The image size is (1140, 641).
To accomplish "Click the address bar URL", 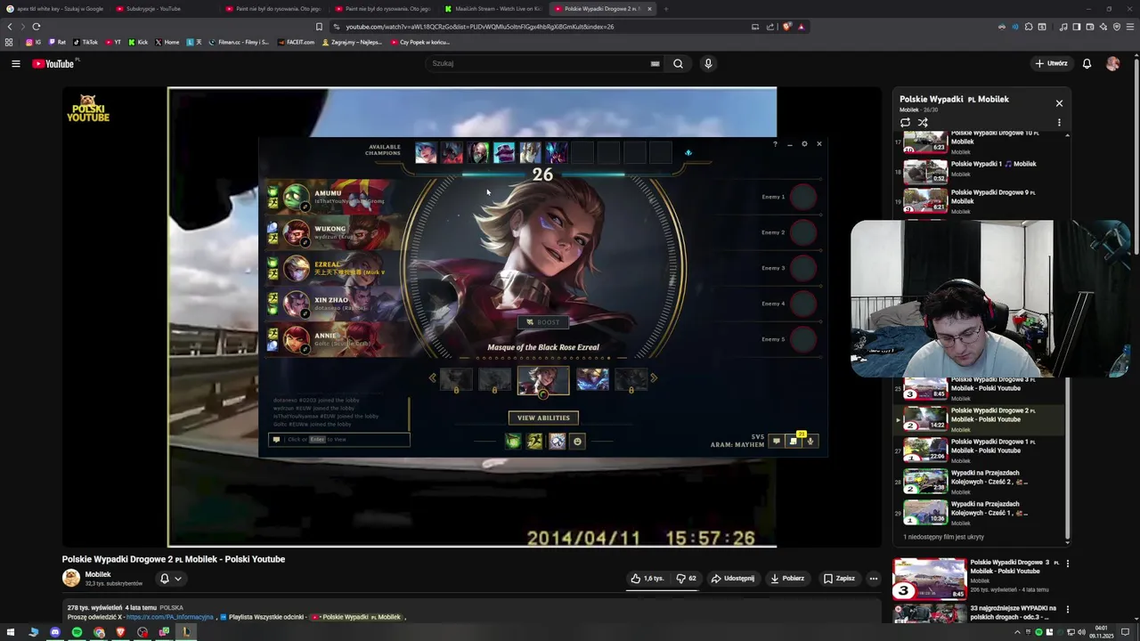I will point(479,27).
